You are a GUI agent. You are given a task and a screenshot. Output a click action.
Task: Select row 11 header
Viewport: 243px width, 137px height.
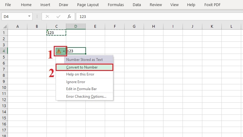coord(4,93)
